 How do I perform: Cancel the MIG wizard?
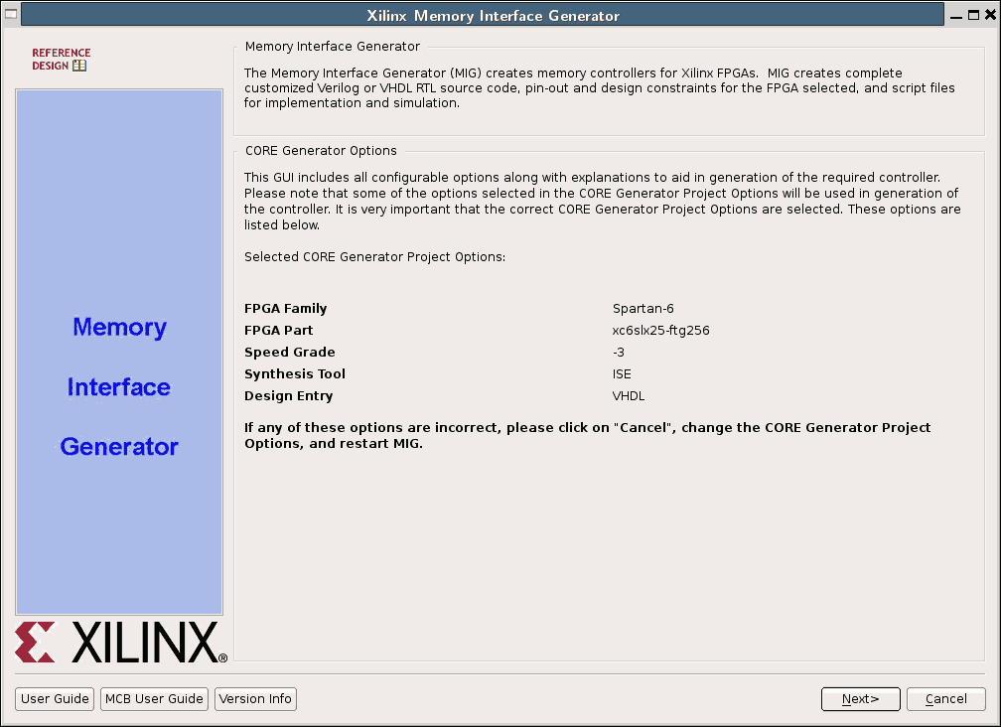(945, 699)
